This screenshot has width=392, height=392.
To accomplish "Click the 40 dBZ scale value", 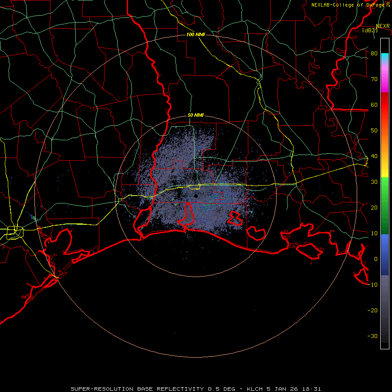I will pyautogui.click(x=374, y=156).
